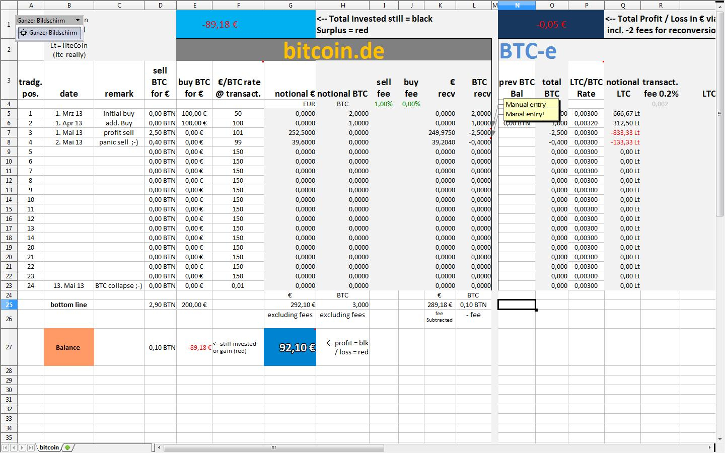The width and height of the screenshot is (725, 453).
Task: Select the blue 92,10 € profit cell
Action: pyautogui.click(x=290, y=347)
